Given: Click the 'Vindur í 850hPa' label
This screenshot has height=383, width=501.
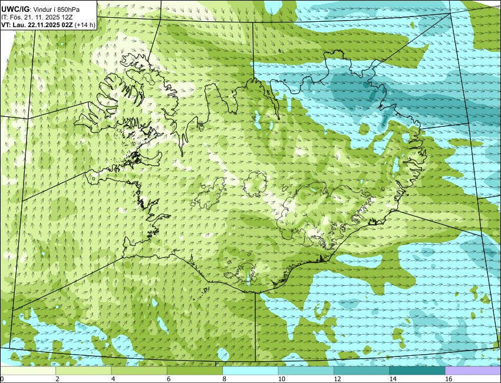Looking at the screenshot, I should click(x=57, y=9).
